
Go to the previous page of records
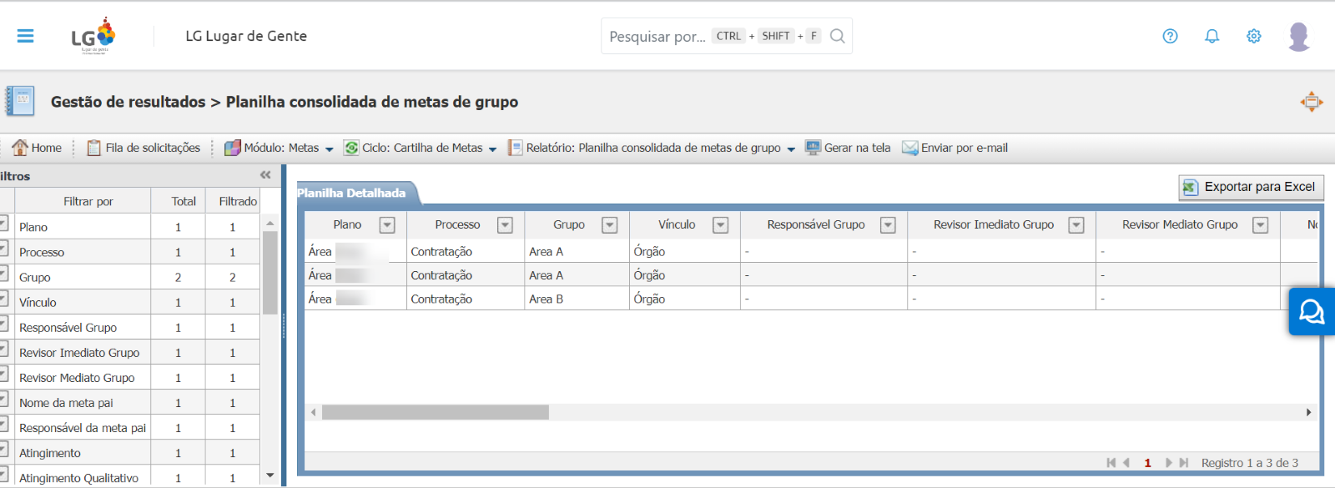click(x=1126, y=463)
